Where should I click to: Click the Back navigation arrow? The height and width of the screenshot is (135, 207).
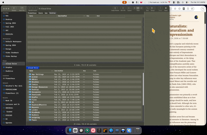tap(30, 8)
